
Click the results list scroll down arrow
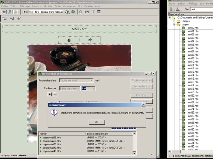click(x=134, y=153)
